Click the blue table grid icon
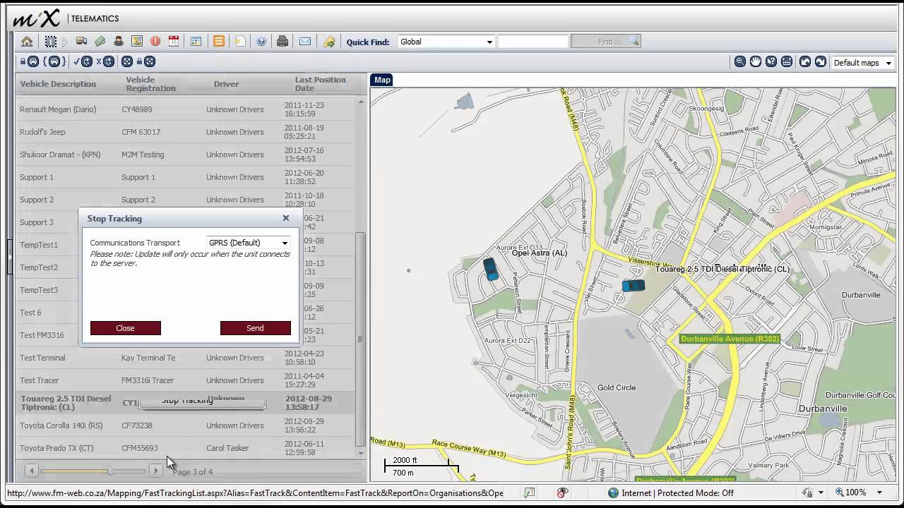This screenshot has height=508, width=904. click(196, 42)
